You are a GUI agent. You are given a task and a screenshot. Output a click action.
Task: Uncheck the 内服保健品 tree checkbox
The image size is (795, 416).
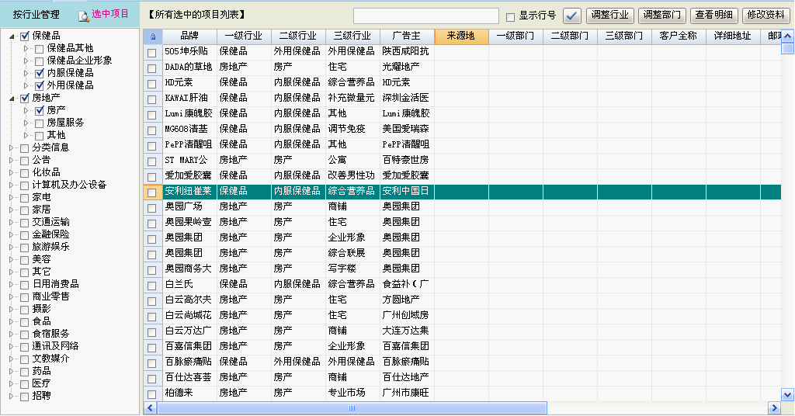pos(39,74)
